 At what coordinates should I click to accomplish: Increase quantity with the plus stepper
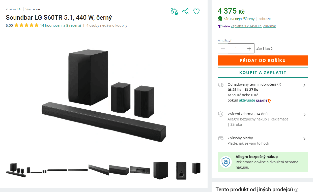pos(249,48)
